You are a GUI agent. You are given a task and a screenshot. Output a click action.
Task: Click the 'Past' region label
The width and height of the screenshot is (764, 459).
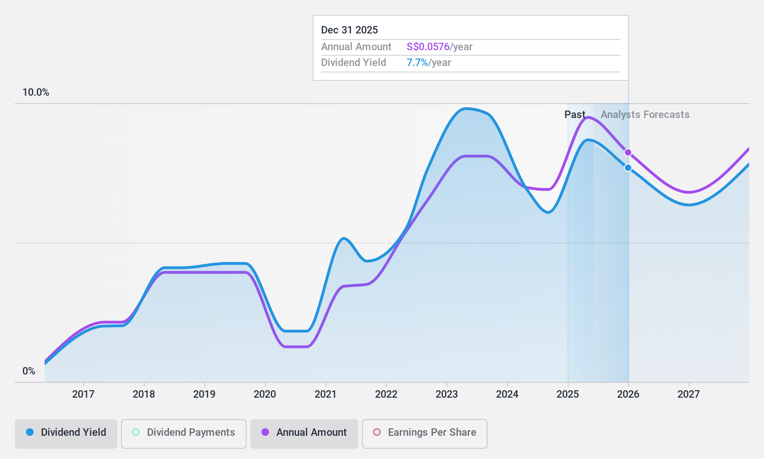[575, 115]
